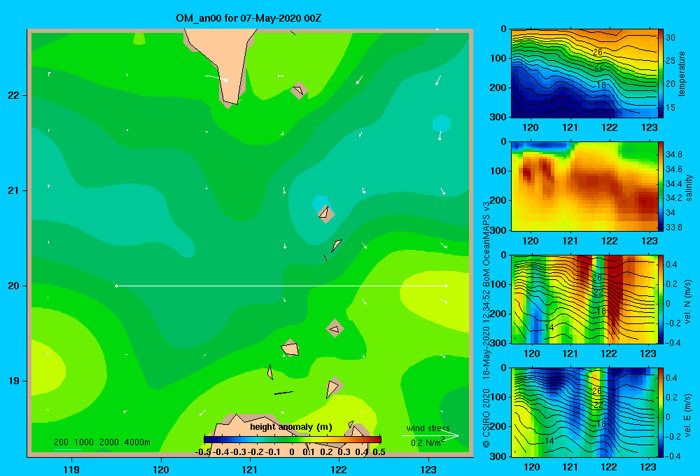
Task: Click the temperature colorbar
Action: click(x=661, y=73)
